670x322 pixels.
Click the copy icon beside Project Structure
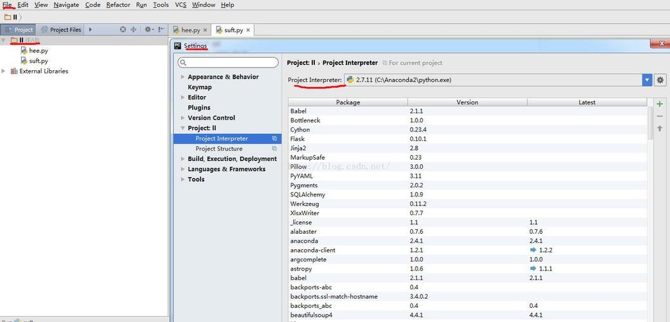pos(274,149)
